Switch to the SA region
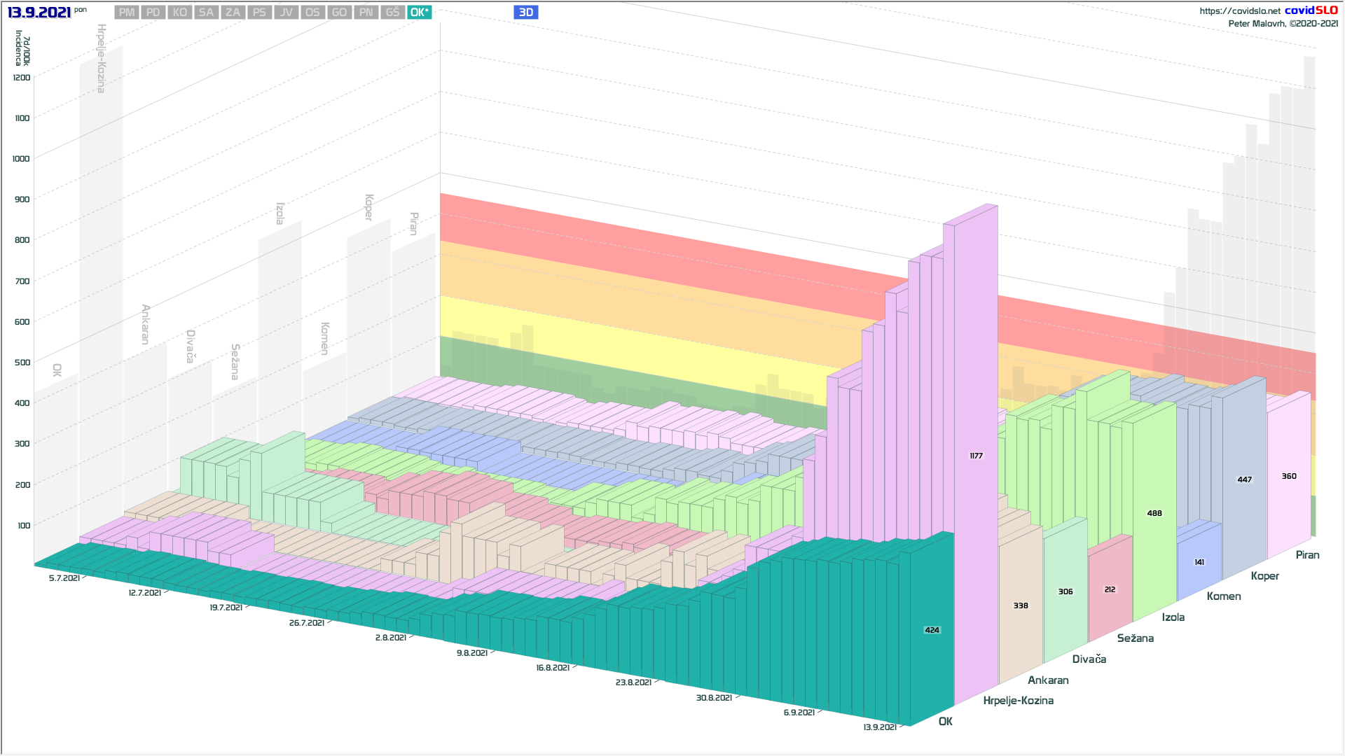The image size is (1345, 756). (x=206, y=13)
